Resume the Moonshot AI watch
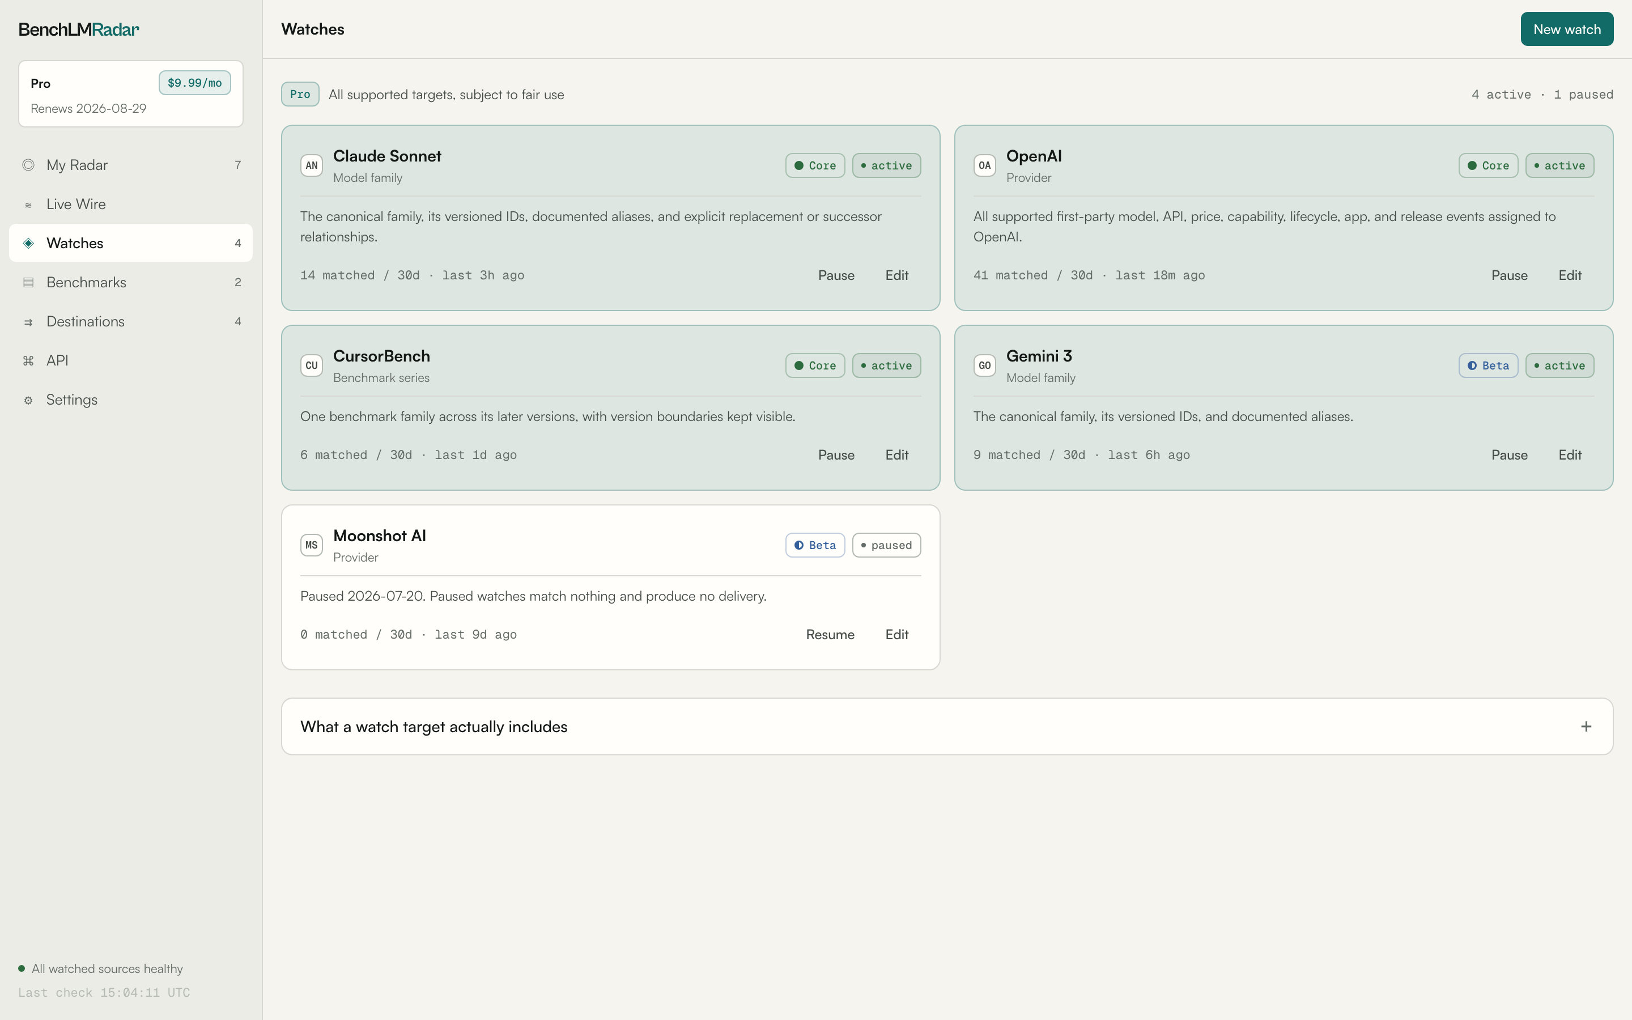 830,635
